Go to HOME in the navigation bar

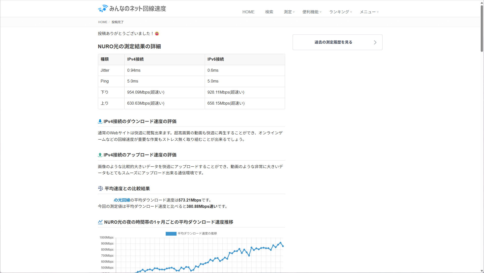pyautogui.click(x=248, y=12)
